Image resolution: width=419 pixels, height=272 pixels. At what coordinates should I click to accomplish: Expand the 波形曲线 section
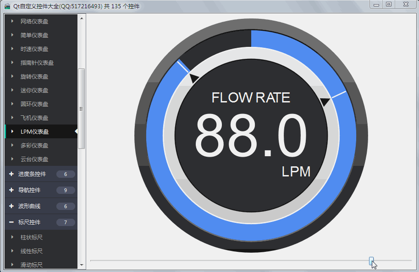pyautogui.click(x=29, y=206)
